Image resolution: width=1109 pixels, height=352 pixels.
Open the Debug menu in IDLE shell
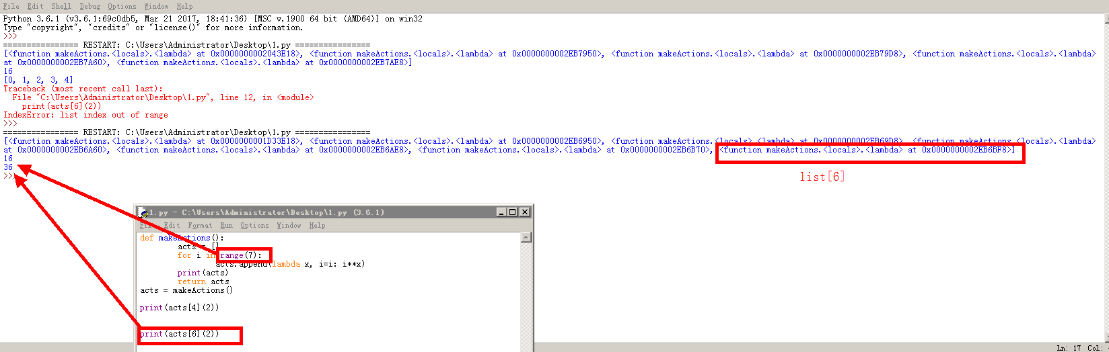[x=90, y=6]
